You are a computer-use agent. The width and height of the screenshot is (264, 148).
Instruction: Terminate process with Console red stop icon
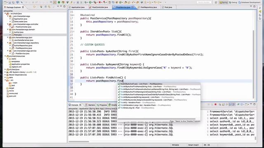215,104
